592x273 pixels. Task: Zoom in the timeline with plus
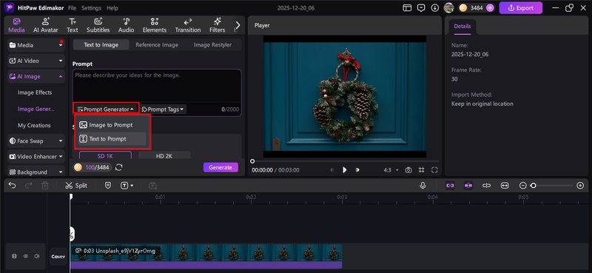(581, 186)
